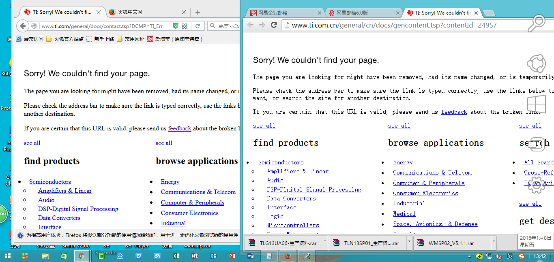Click Chrome address bar URL
The height and width of the screenshot is (262, 554).
(394, 25)
